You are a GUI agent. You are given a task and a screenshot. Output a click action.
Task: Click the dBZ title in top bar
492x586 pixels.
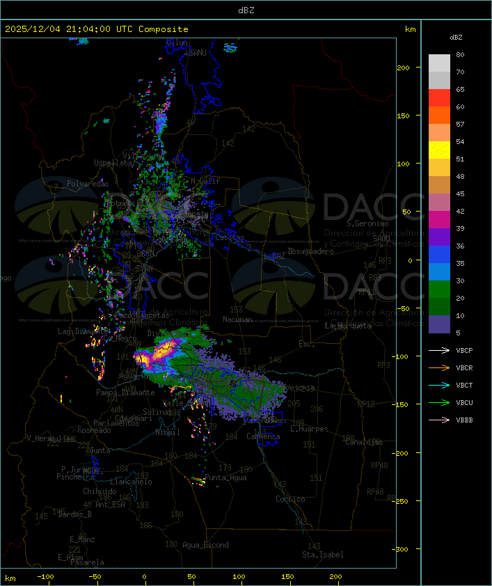pos(246,10)
